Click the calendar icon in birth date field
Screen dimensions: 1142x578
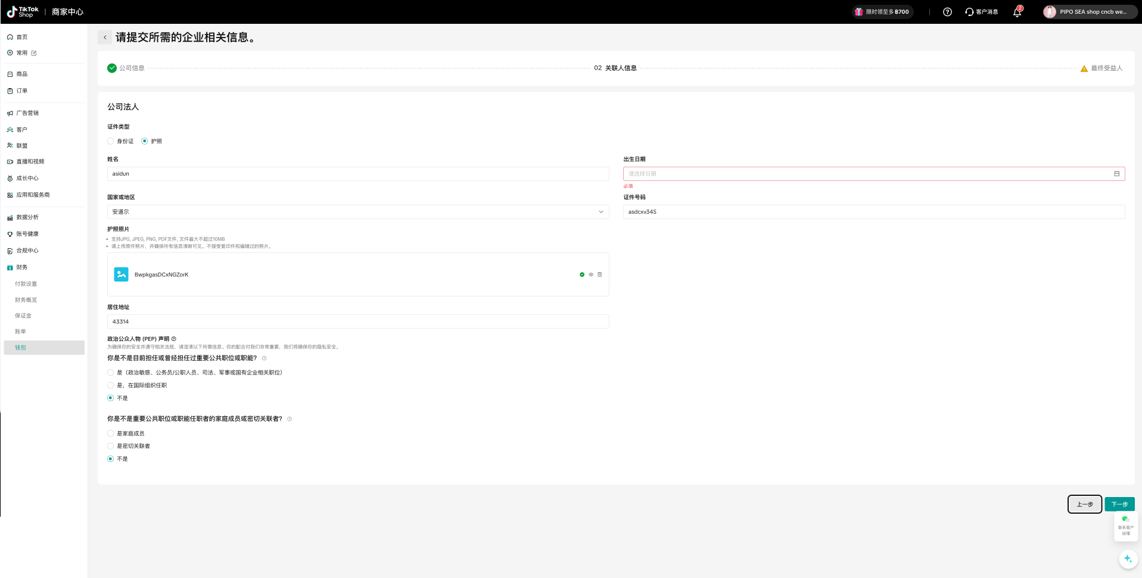[x=1116, y=174]
